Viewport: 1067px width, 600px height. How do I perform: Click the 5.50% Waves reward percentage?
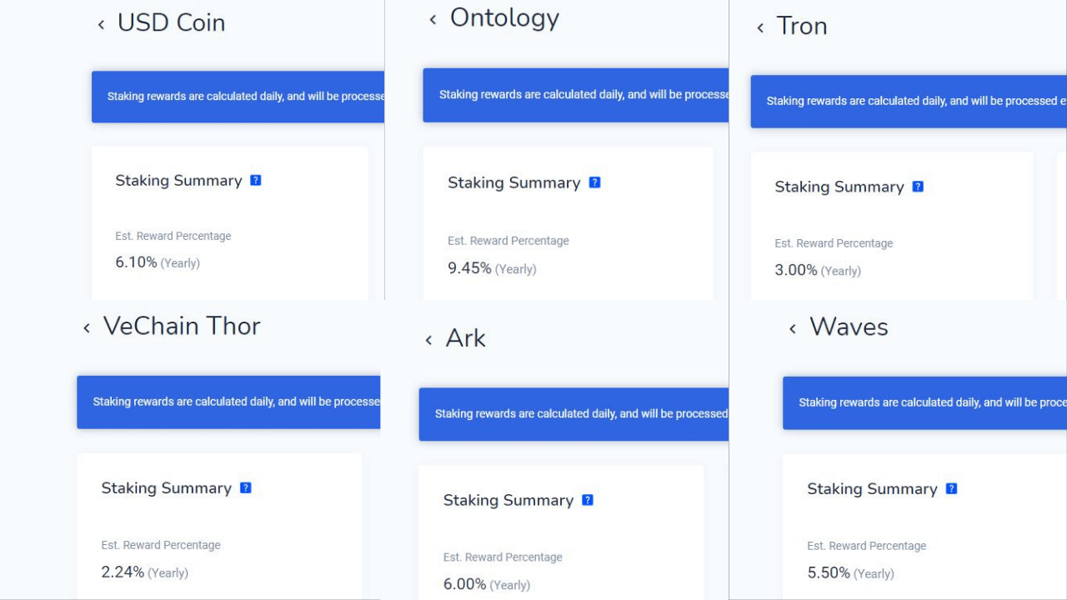829,573
